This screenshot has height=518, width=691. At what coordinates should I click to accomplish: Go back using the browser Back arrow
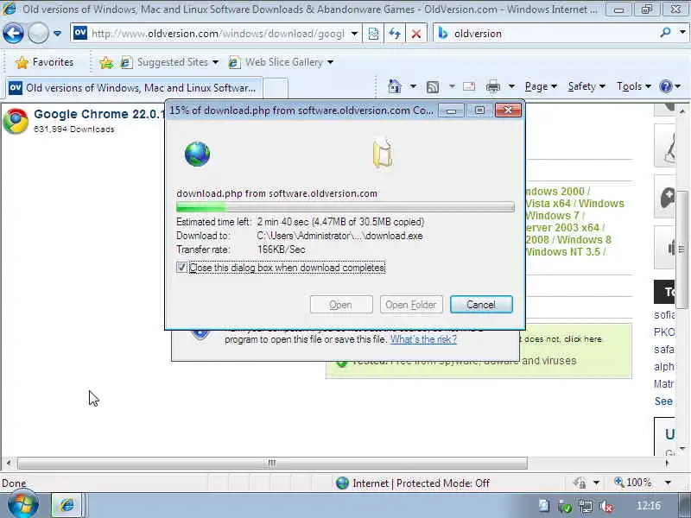[x=13, y=34]
